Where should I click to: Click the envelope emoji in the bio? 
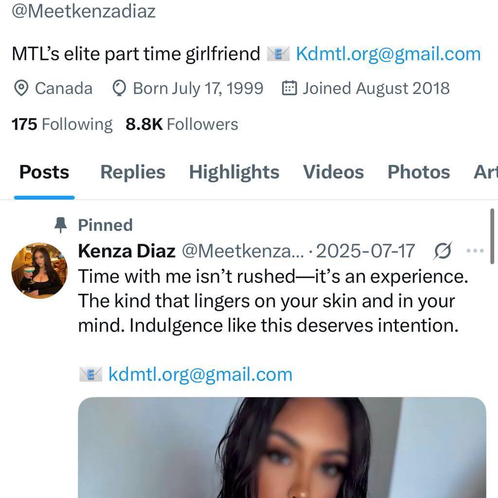[x=278, y=53]
